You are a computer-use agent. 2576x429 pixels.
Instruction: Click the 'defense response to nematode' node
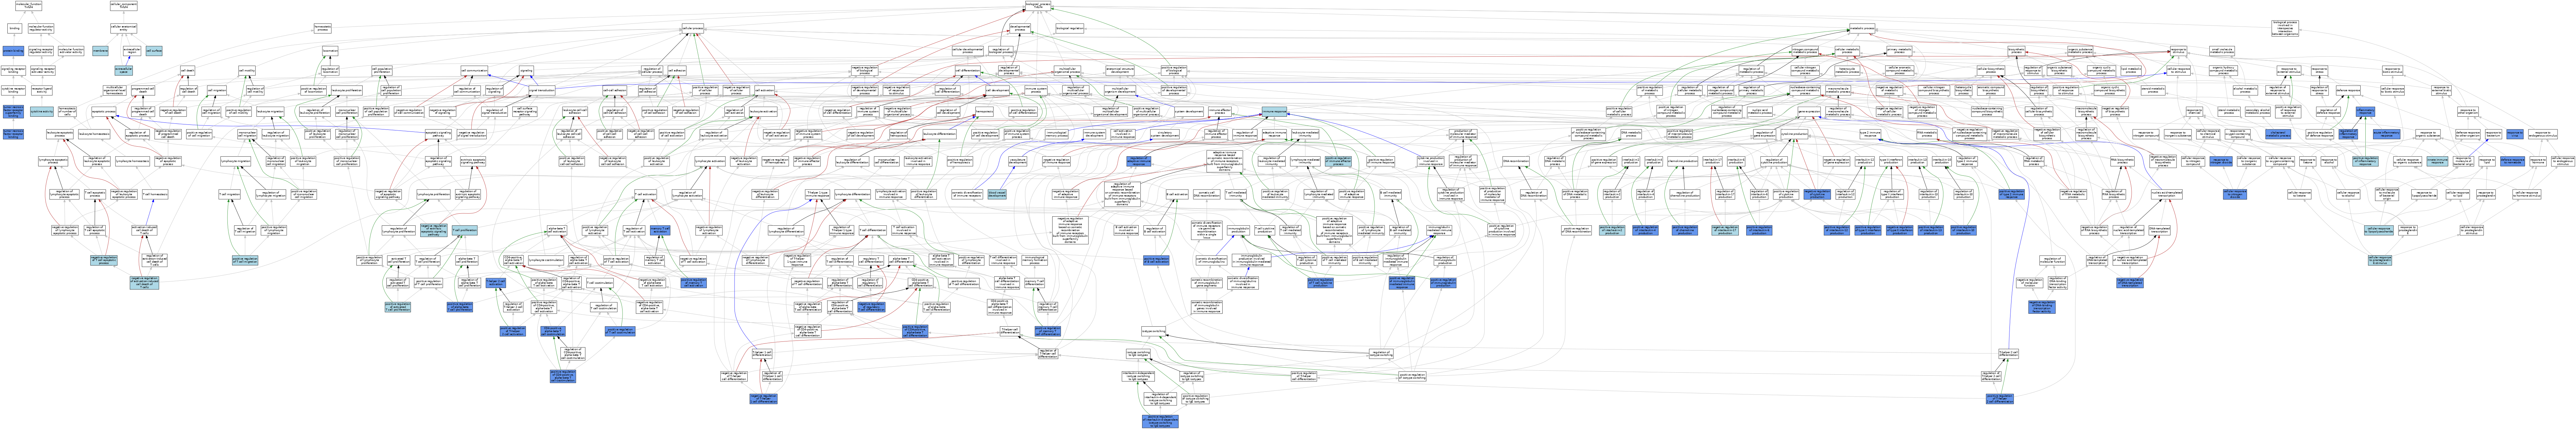(2512, 161)
